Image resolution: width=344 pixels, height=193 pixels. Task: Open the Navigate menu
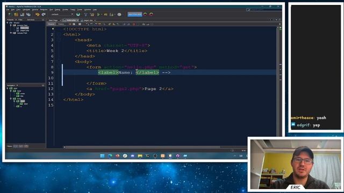tap(26, 10)
